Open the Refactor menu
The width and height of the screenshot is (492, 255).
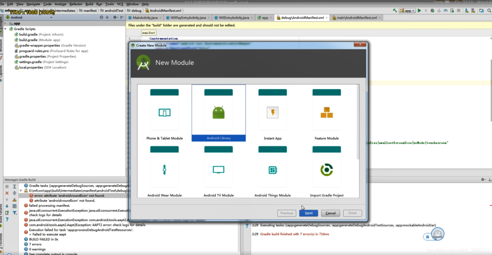click(x=76, y=4)
